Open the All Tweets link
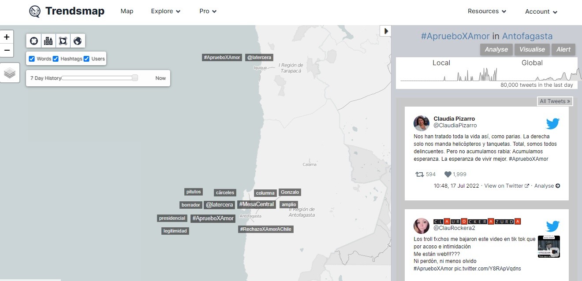This screenshot has height=281, width=582. (555, 101)
